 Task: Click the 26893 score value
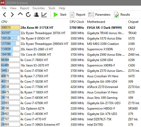point(5,124)
